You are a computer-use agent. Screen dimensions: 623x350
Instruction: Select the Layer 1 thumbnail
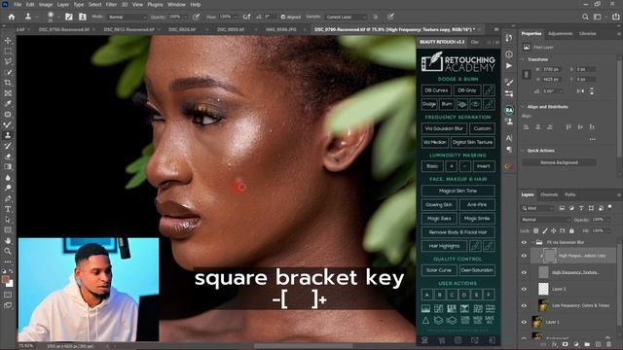537,322
